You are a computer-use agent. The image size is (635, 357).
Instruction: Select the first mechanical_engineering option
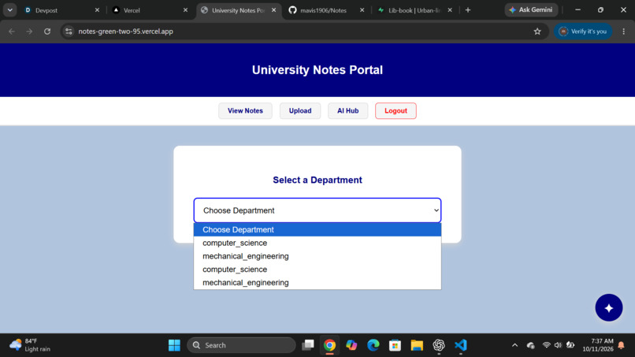coord(317,256)
